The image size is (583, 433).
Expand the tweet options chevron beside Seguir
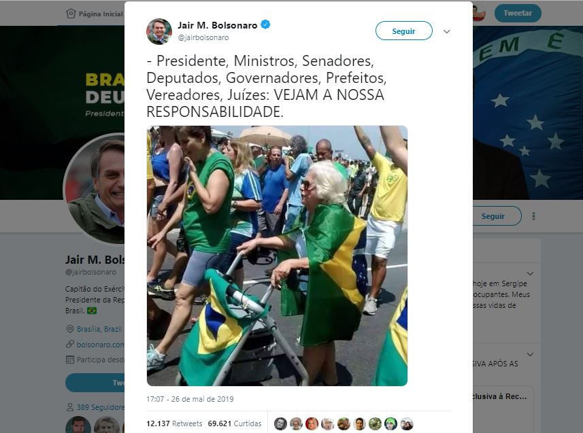[447, 31]
